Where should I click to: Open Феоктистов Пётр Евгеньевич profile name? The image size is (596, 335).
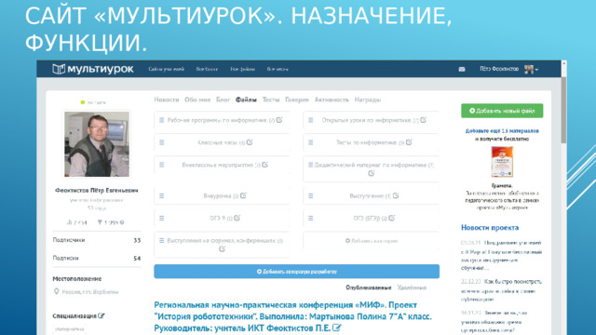pos(97,190)
